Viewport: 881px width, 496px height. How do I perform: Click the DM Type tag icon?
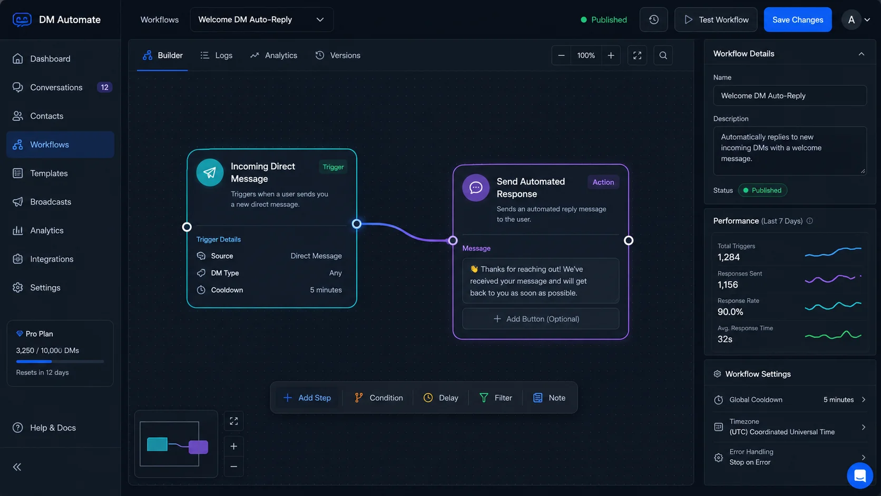[x=201, y=273]
